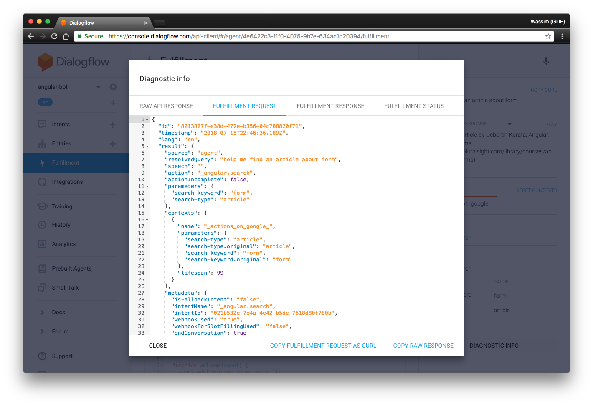
Task: Open Intents in sidebar menu
Action: (x=61, y=124)
